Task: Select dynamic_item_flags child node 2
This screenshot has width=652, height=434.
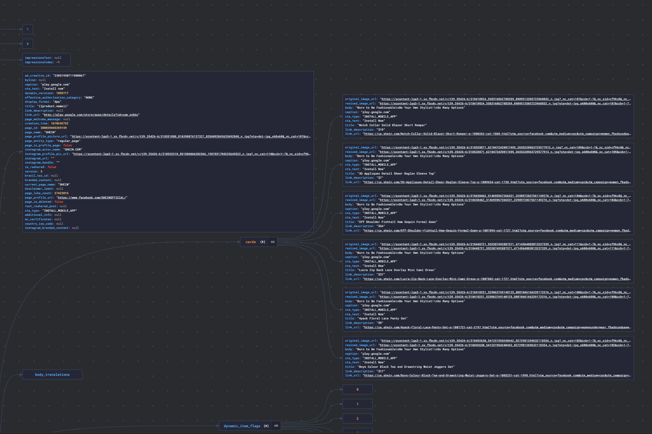Action: 357,418
